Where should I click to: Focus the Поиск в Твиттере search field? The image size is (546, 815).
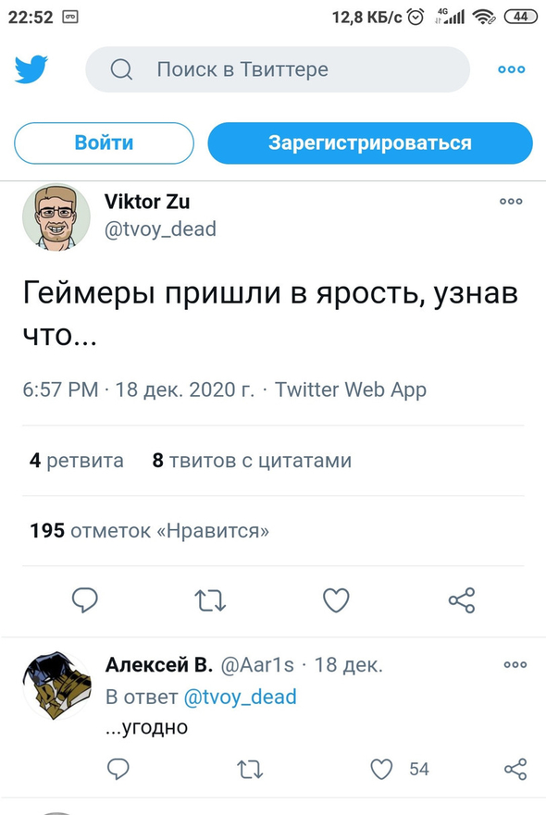click(278, 69)
